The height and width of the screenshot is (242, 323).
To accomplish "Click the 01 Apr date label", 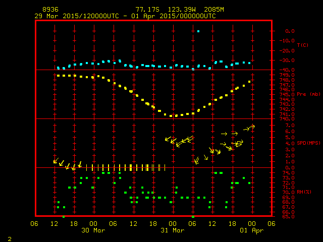I will pos(252,231).
